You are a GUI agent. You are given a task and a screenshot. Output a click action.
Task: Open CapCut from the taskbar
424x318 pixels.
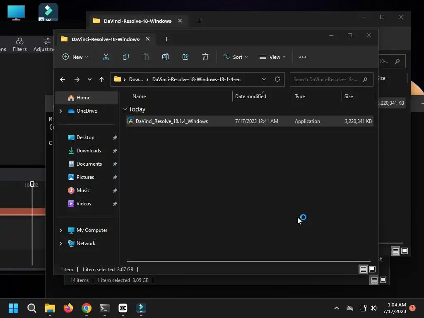(x=123, y=308)
